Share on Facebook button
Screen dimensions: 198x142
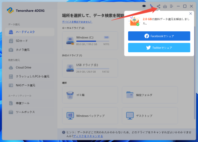pos(159,36)
